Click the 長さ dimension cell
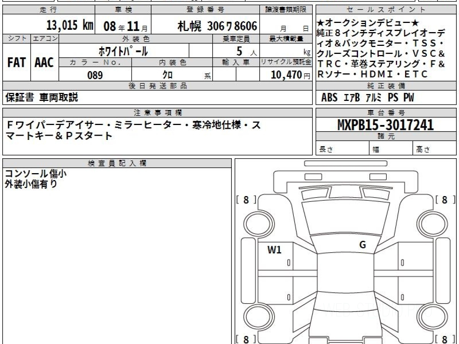The width and height of the screenshot is (459, 344). pyautogui.click(x=342, y=148)
